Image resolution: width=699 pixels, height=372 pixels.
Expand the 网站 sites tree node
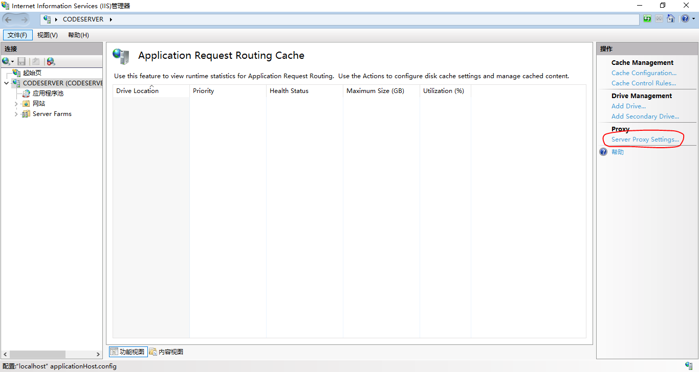coord(16,104)
